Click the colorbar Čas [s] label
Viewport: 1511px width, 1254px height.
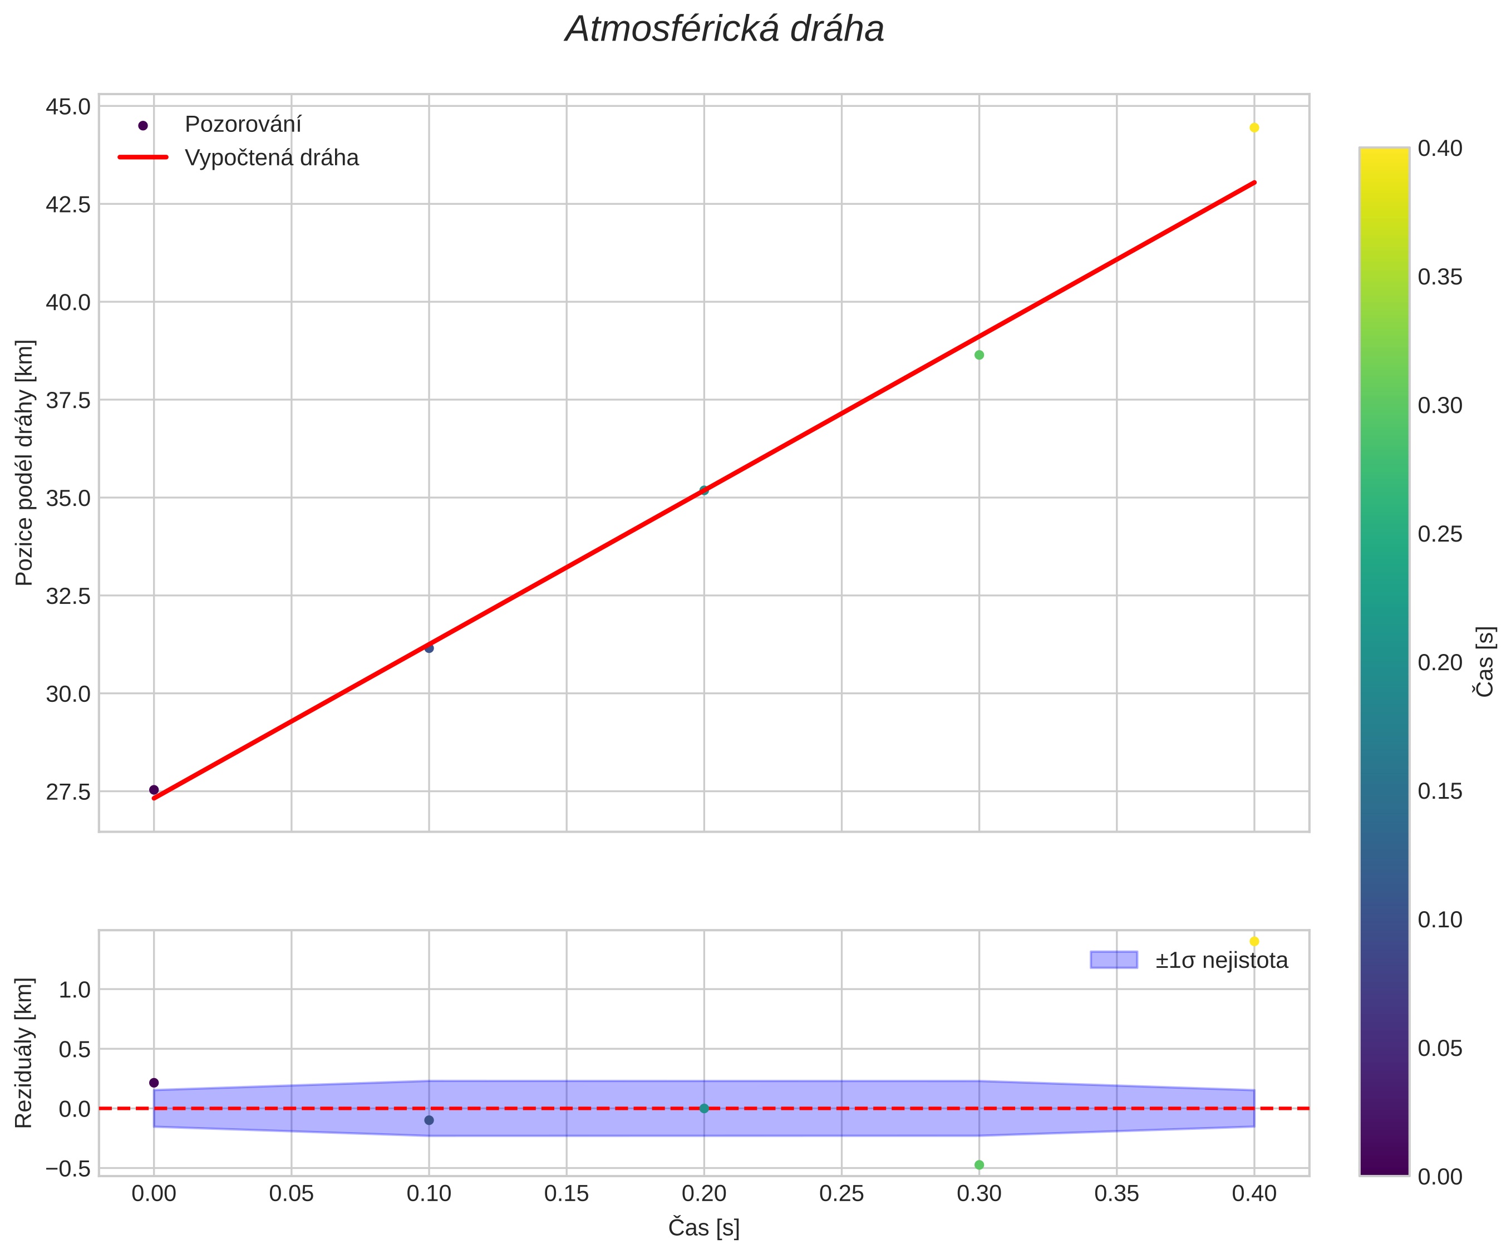click(1485, 662)
